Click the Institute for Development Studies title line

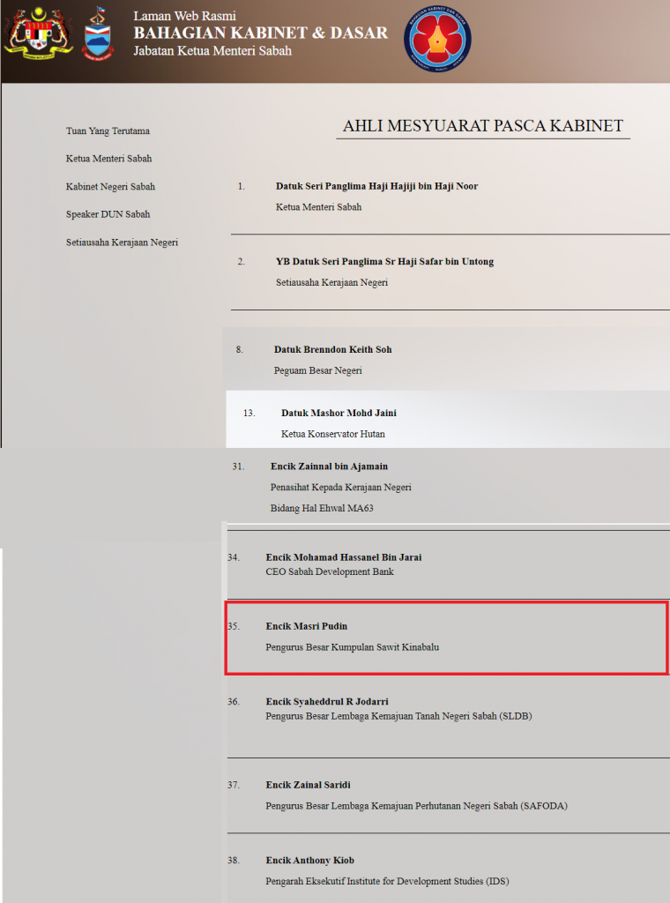click(x=387, y=881)
